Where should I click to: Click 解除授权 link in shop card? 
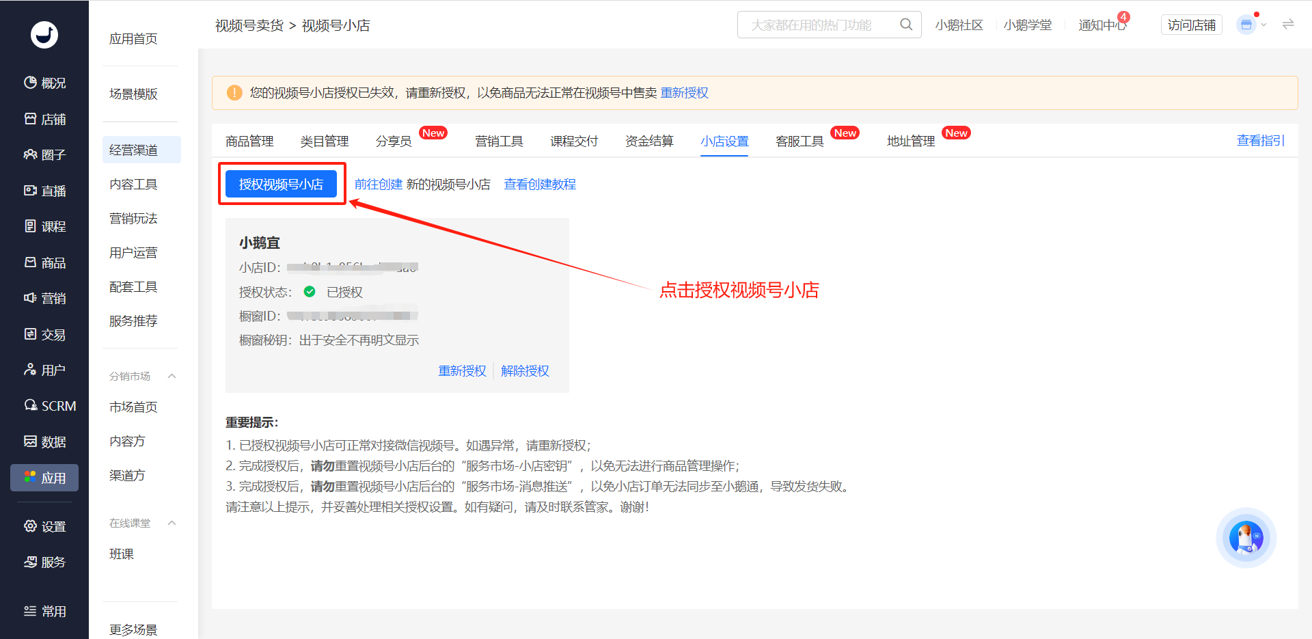(525, 370)
